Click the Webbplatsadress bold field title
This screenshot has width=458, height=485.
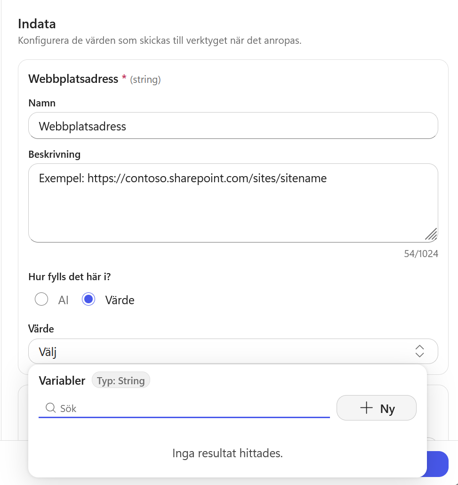tap(73, 79)
